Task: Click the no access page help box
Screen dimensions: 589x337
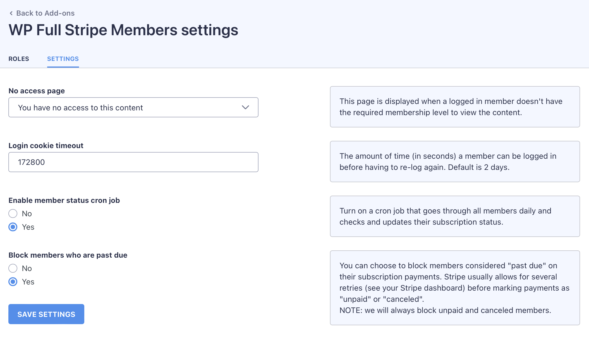Action: 454,107
